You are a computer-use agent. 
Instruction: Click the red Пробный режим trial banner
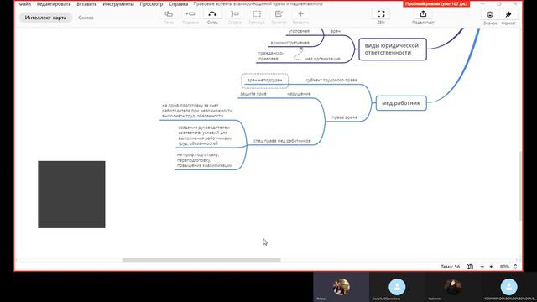click(436, 3)
